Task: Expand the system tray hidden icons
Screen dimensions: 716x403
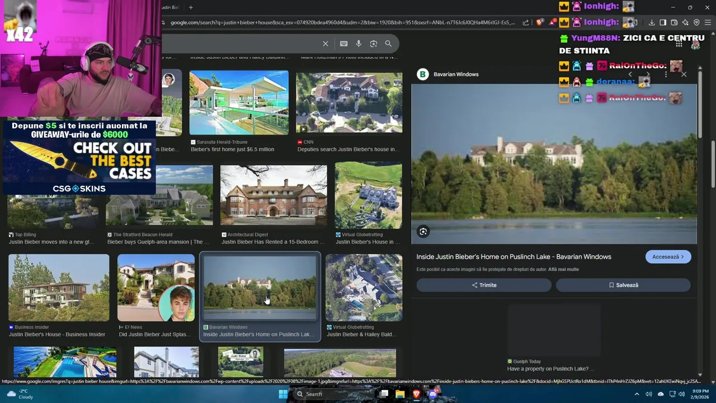Action: pos(637,394)
